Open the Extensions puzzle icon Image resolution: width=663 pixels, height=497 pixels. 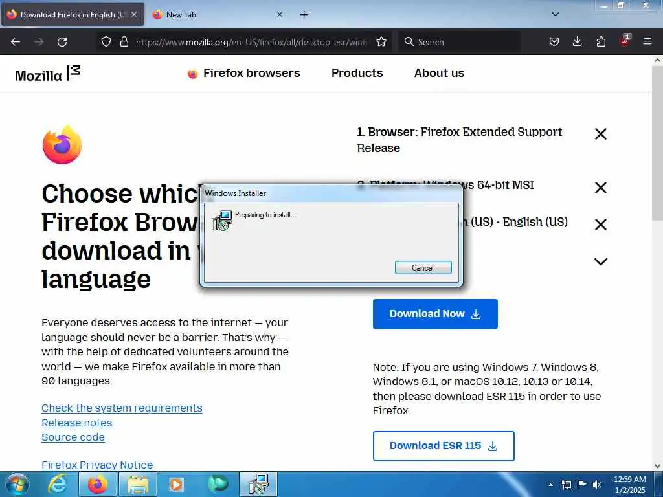(x=601, y=41)
